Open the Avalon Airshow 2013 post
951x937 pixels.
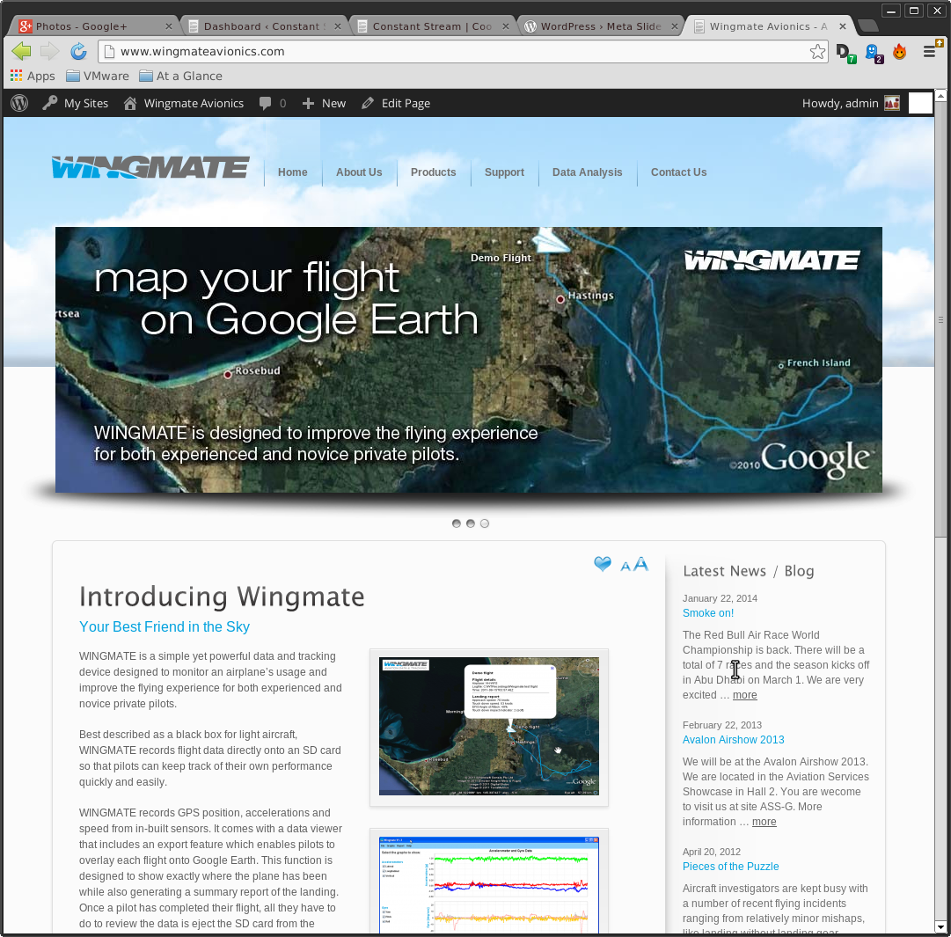(x=734, y=740)
